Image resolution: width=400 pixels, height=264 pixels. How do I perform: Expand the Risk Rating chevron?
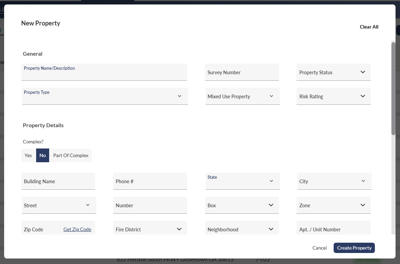point(363,96)
